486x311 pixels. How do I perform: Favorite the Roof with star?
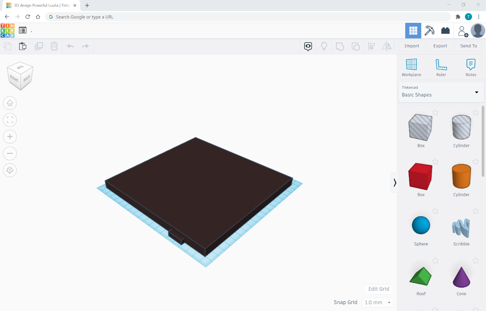click(435, 261)
